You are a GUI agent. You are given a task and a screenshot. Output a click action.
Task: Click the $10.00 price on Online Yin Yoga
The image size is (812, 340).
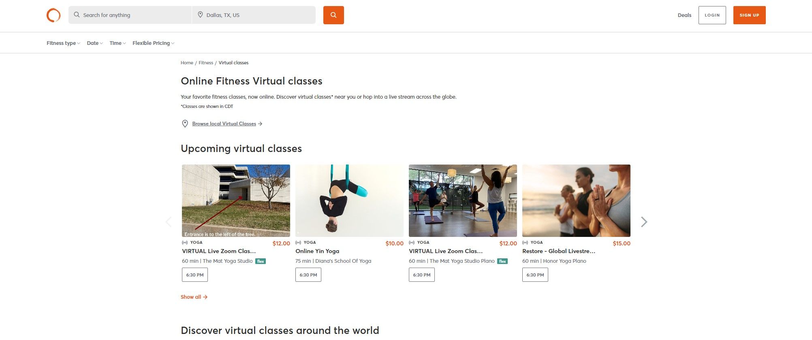click(395, 243)
